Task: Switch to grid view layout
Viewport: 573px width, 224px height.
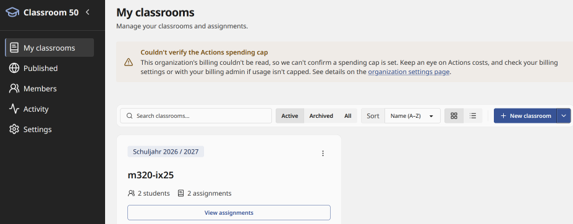Action: [x=454, y=115]
